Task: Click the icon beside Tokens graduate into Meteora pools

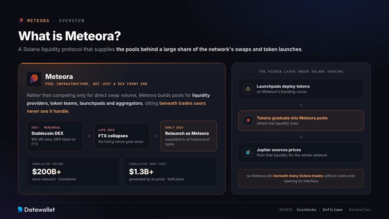Action: click(248, 121)
